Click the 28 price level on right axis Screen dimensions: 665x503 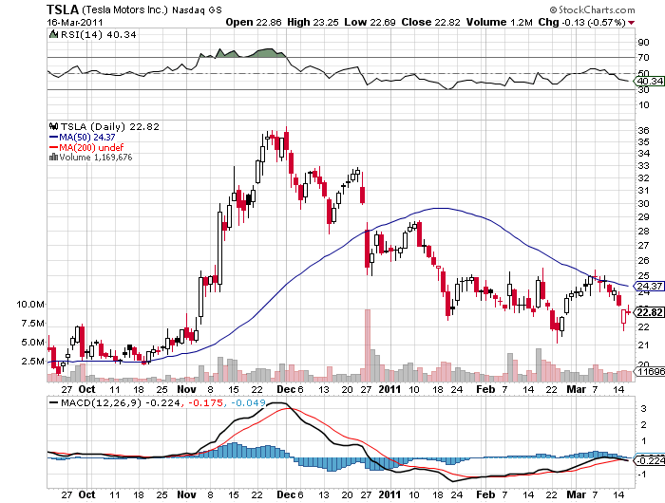[643, 231]
